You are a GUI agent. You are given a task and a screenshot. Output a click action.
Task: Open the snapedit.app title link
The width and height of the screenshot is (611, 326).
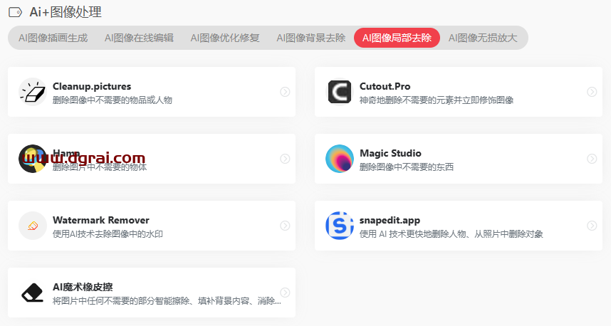[390, 220]
